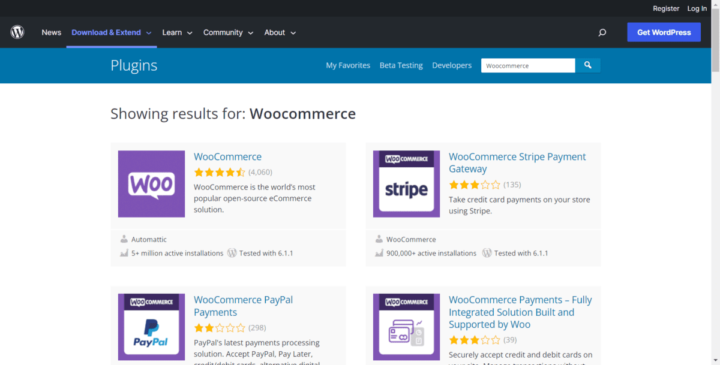Click the 5+ million active installations text
Image resolution: width=720 pixels, height=365 pixels.
click(x=178, y=253)
